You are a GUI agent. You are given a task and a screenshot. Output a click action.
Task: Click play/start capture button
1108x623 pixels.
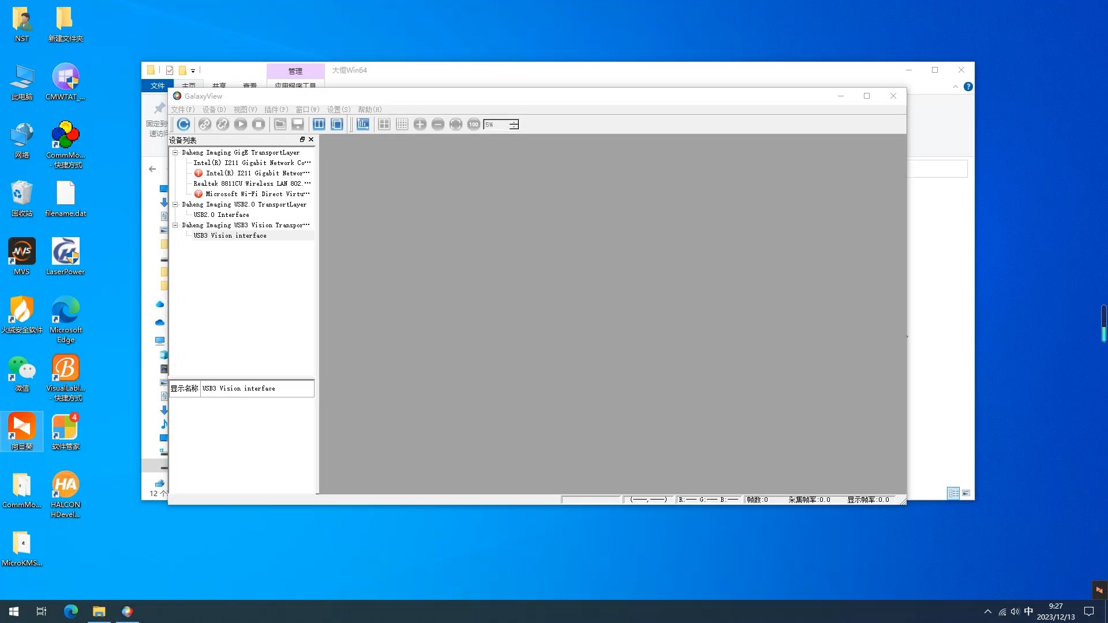click(x=241, y=124)
